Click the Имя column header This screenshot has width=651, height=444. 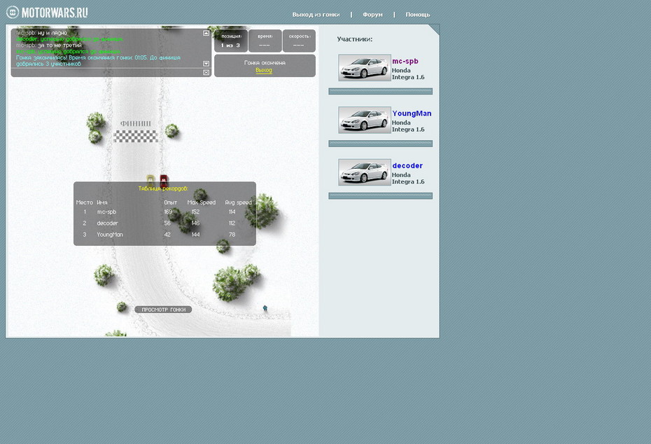pos(102,202)
